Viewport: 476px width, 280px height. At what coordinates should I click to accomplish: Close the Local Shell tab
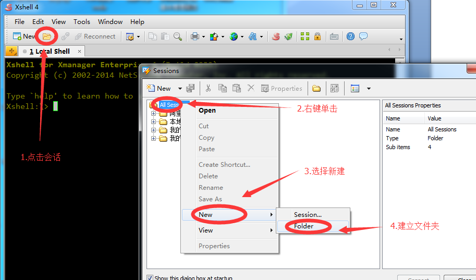point(79,51)
